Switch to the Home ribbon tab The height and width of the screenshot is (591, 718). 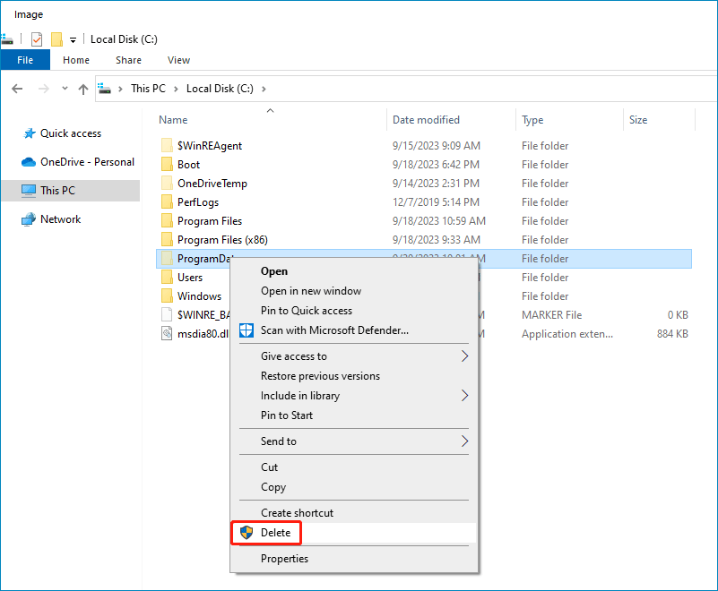76,60
